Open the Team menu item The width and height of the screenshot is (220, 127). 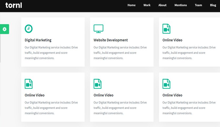point(198,5)
